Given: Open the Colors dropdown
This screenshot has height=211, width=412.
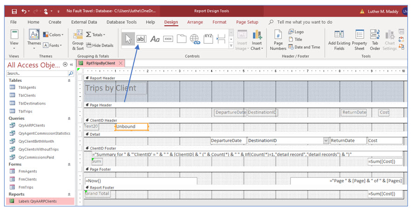Looking at the screenshot, I should coord(53,34).
